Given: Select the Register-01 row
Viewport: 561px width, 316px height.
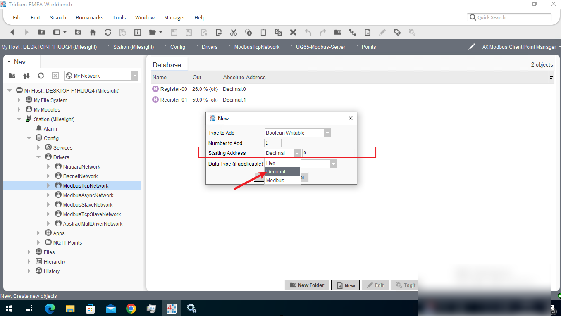Looking at the screenshot, I should pyautogui.click(x=352, y=100).
